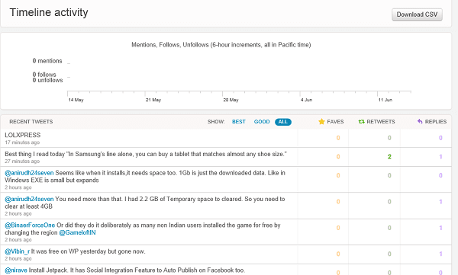Click the retweet count 2 on Samsung tweet

click(x=389, y=157)
